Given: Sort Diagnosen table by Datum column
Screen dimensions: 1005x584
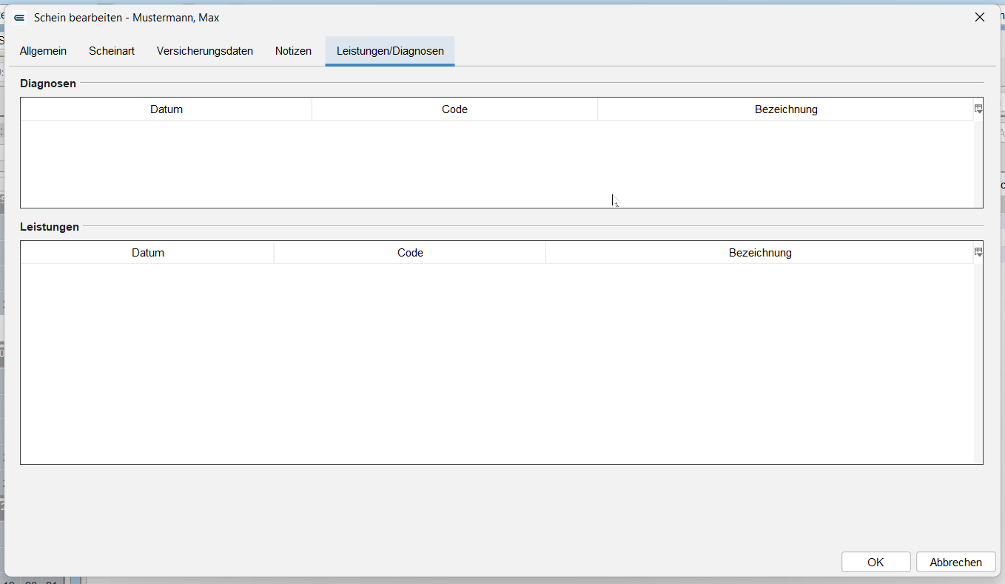Looking at the screenshot, I should pos(167,109).
